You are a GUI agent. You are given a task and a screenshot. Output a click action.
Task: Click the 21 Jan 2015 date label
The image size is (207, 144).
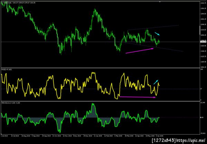(98, 136)
